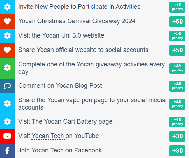Open Invite New People to Participate in Activities

coord(79,7)
